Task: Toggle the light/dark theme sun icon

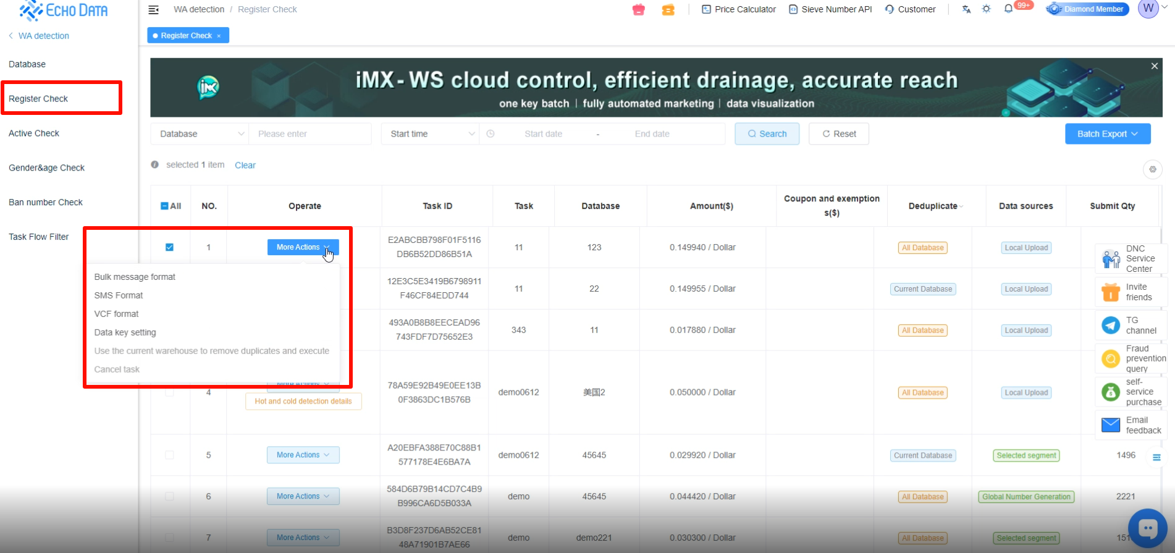Action: pyautogui.click(x=987, y=9)
